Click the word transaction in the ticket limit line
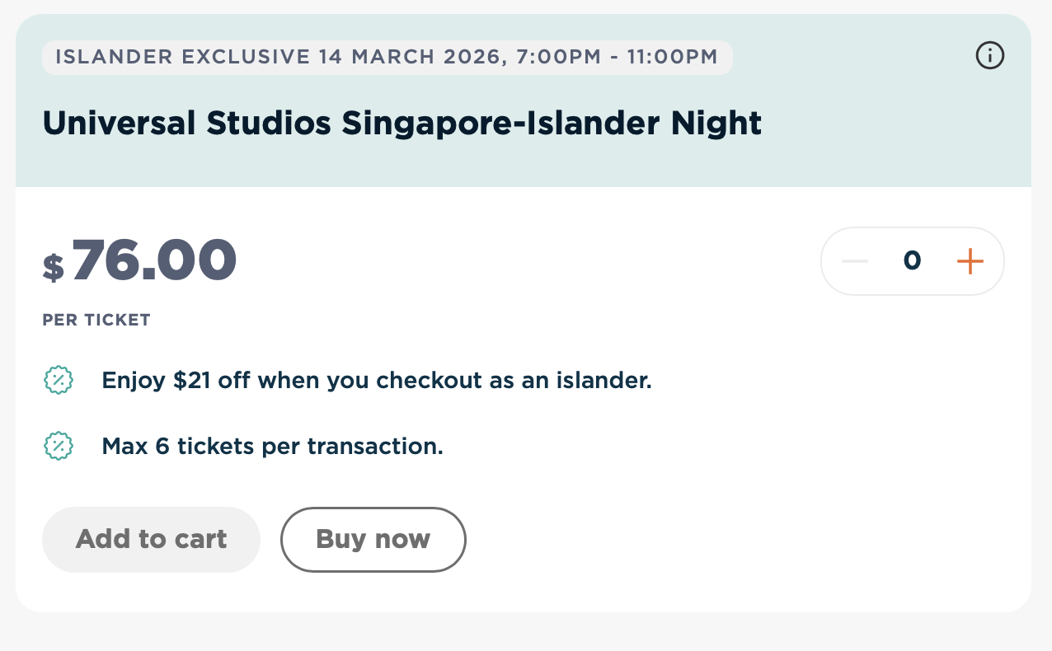 point(375,446)
